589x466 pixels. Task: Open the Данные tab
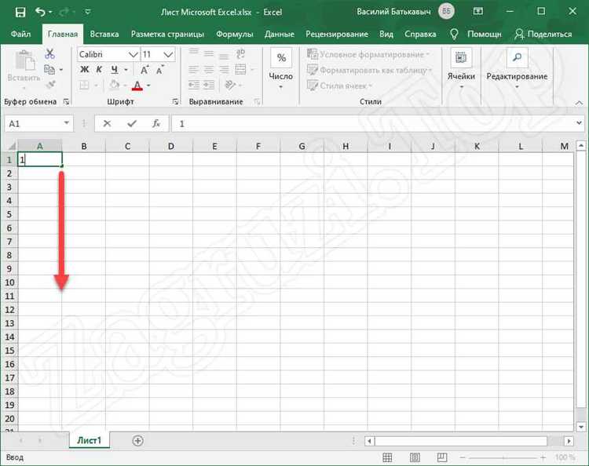coord(279,35)
